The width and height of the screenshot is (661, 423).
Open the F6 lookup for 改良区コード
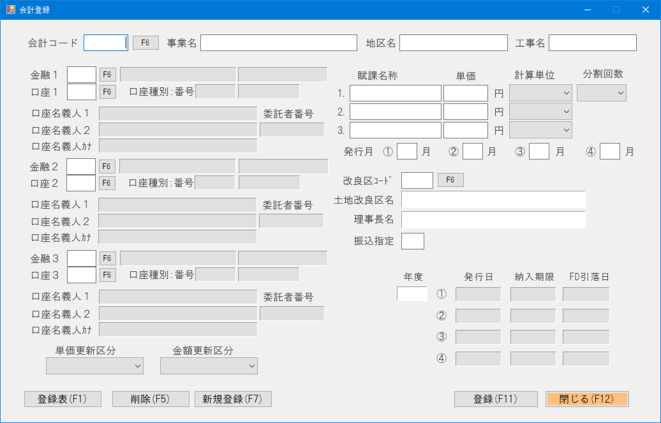pos(450,180)
